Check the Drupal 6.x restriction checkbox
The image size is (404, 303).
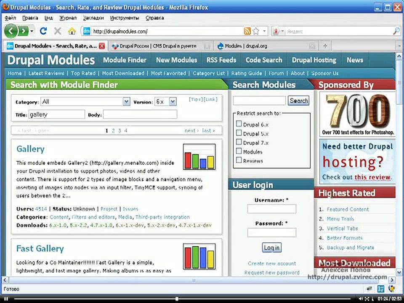click(239, 124)
